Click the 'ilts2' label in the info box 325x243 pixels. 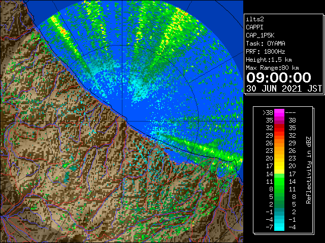[255, 19]
